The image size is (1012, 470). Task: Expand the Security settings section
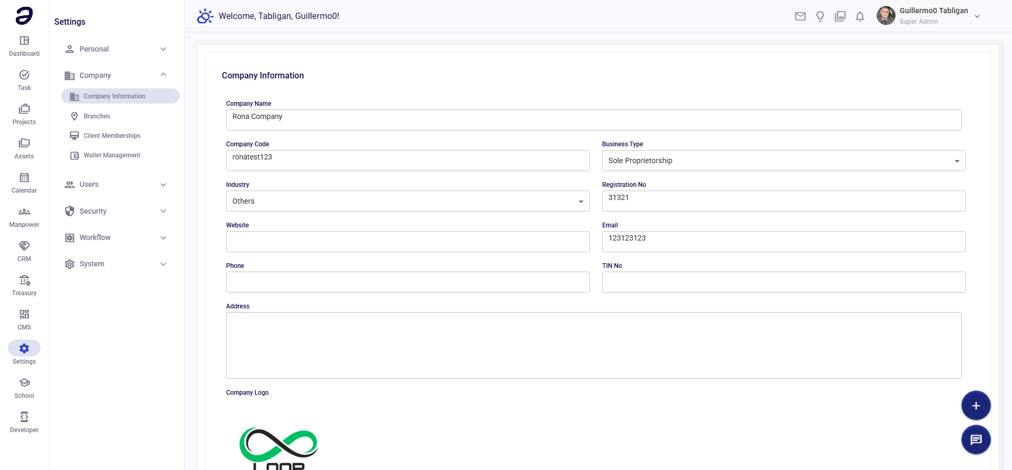pos(116,211)
